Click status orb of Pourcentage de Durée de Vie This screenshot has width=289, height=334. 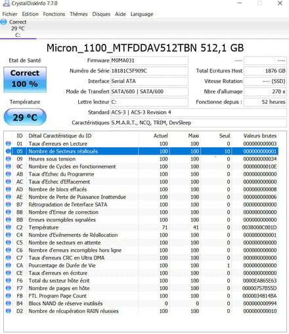tap(9, 266)
